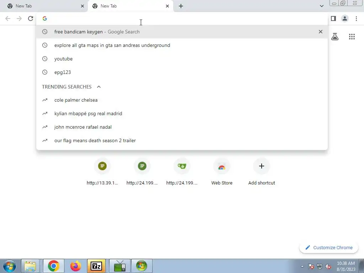Close the second New Tab

point(167,6)
